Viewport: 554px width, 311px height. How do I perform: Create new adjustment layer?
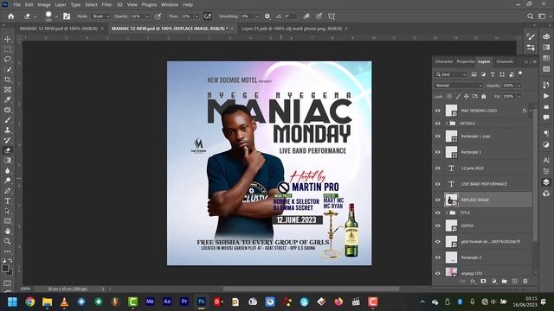coord(494,281)
